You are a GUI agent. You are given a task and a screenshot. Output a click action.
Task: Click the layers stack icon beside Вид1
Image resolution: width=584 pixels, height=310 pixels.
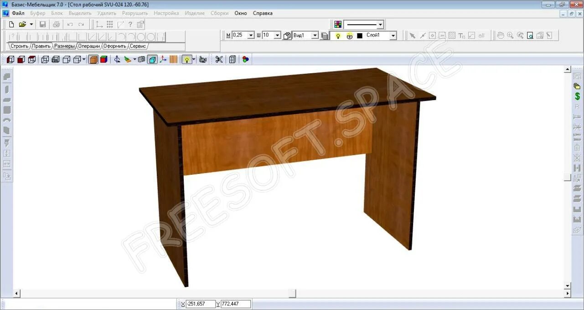point(325,36)
